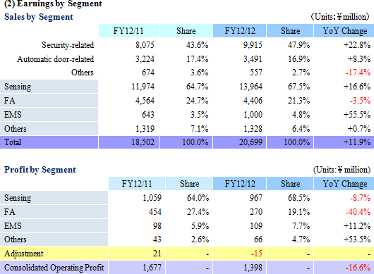Click the consolidated profit value 1,398
Image resolution: width=374 pixels, height=274 pixels.
[x=253, y=268]
